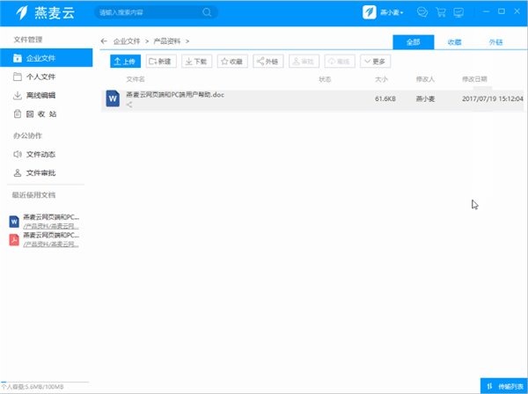Open the shopping cart icon
The image size is (528, 394).
click(x=441, y=12)
